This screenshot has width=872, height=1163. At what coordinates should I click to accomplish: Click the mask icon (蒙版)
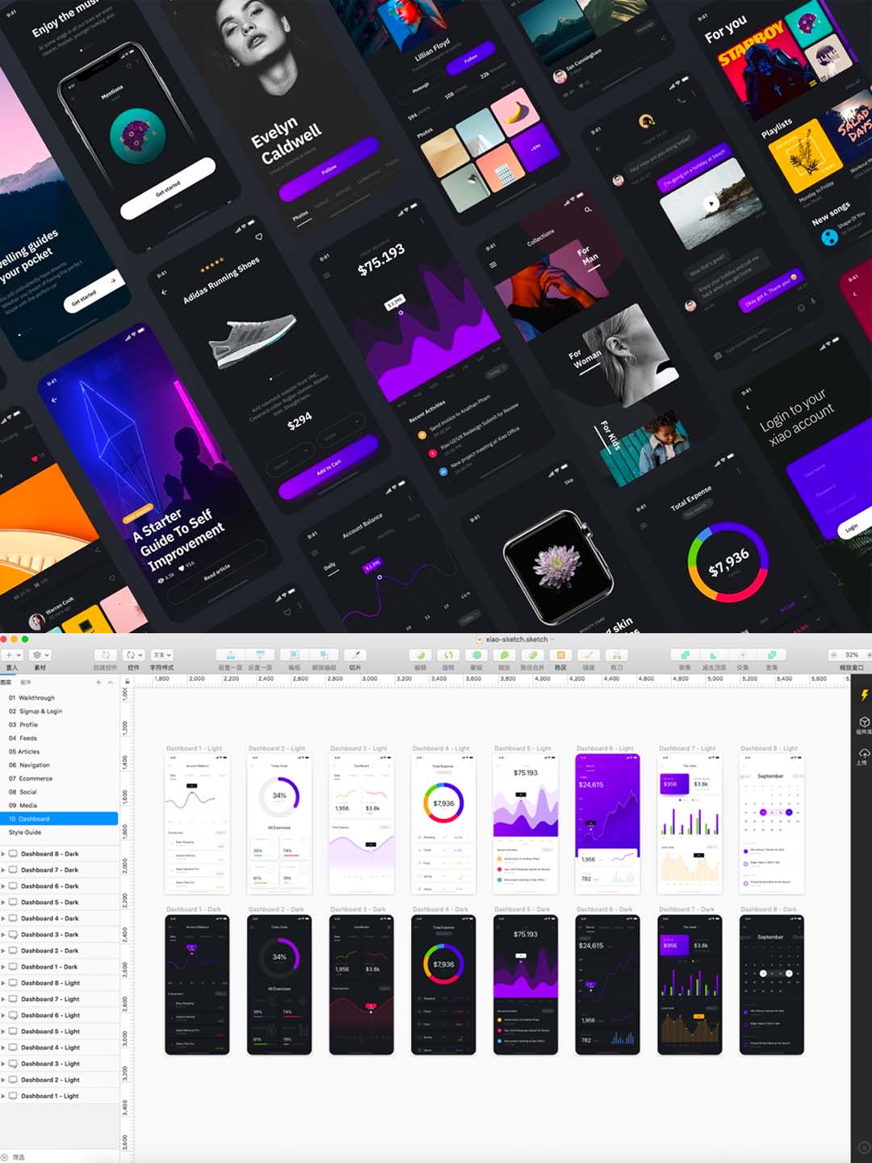(476, 656)
